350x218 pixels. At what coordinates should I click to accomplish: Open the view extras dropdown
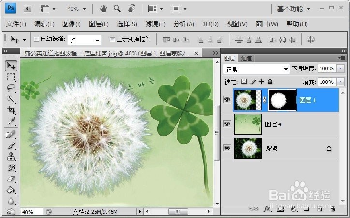point(48,9)
